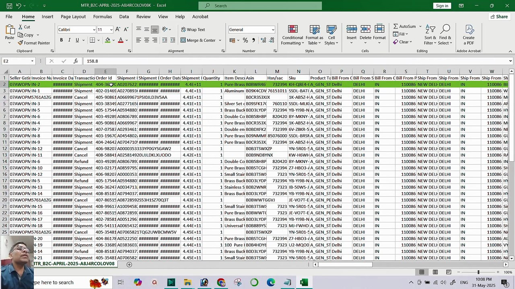Toggle Underline formatting
Screen dimensions: 515x289
pyautogui.click(x=77, y=40)
